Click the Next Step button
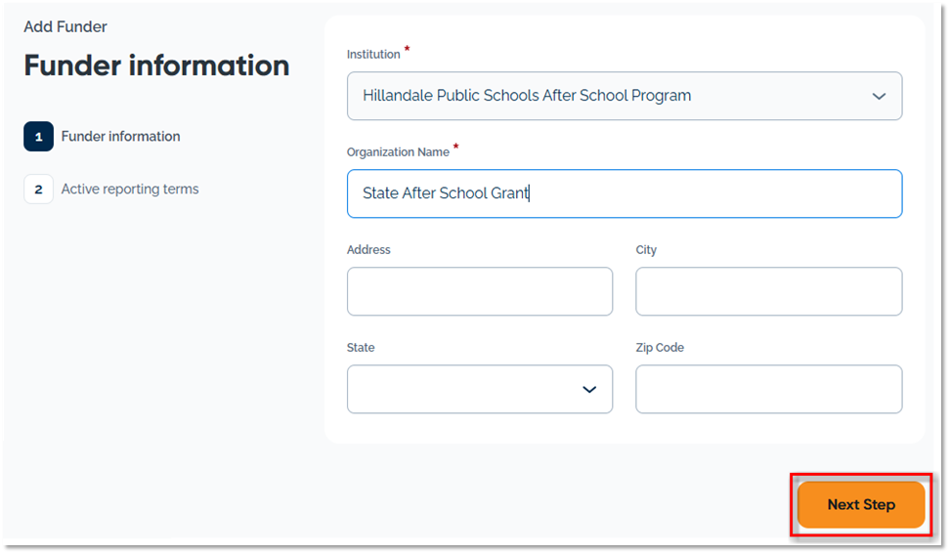Image resolution: width=950 pixels, height=554 pixels. pos(860,505)
